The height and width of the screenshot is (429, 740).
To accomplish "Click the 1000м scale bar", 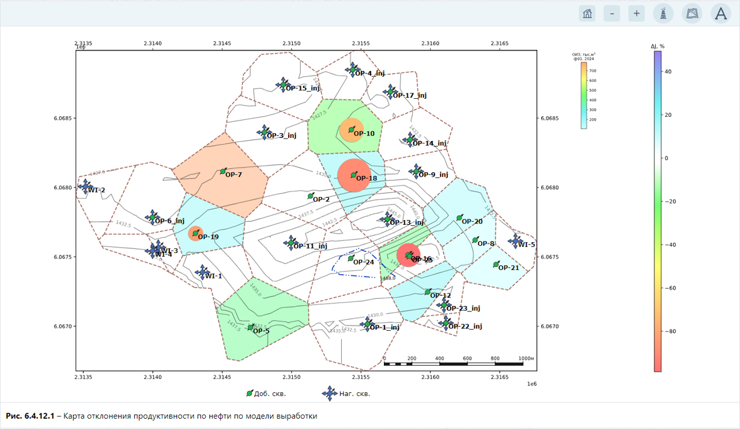I will [453, 362].
